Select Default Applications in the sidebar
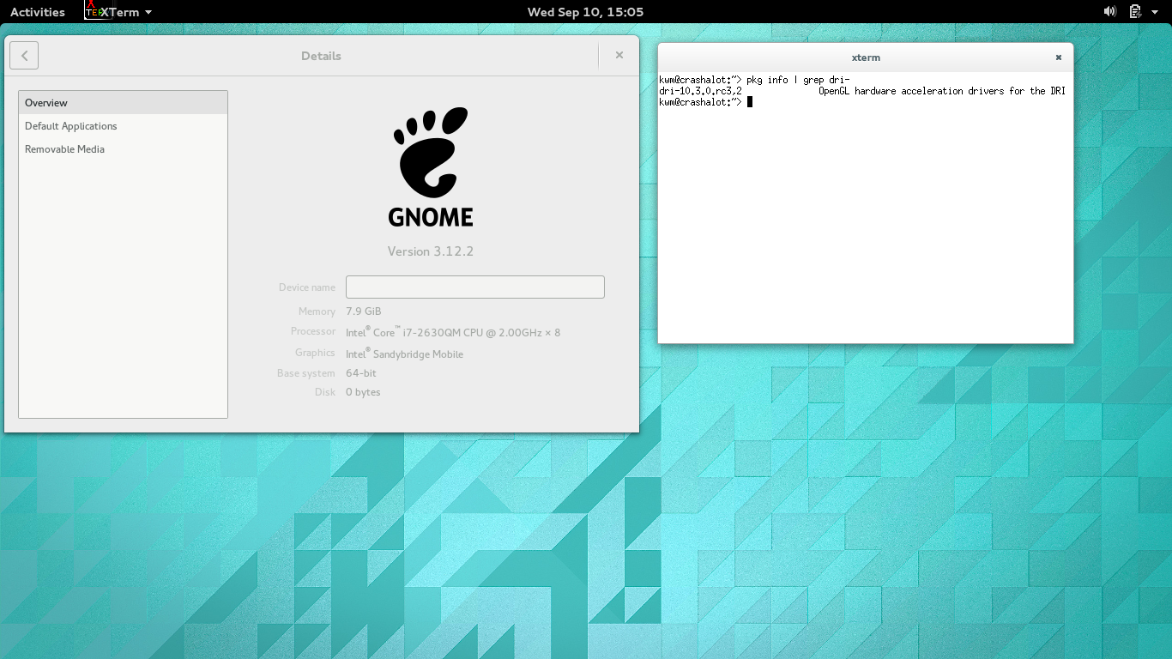 tap(123, 125)
